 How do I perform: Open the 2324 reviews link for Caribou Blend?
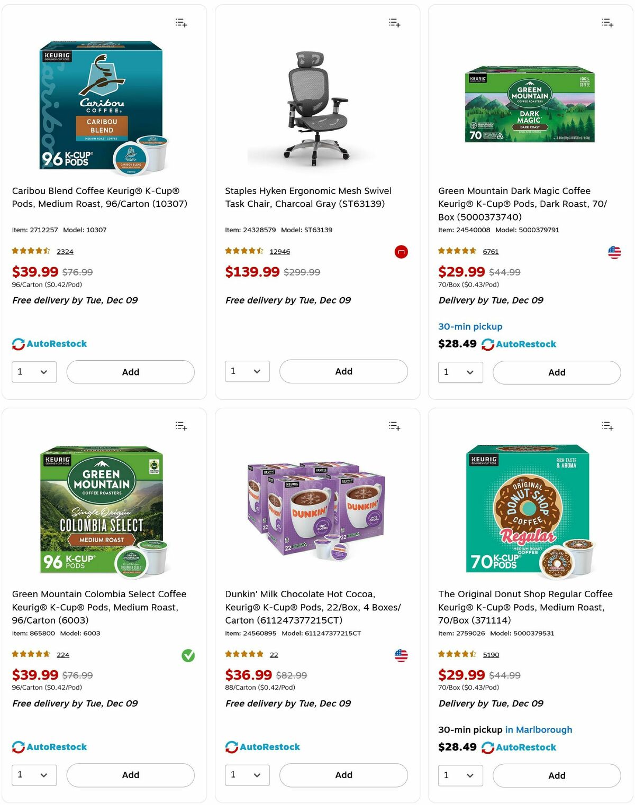[65, 251]
